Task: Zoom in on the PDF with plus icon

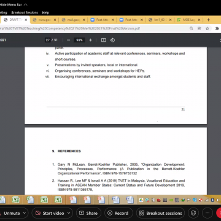Action: (90, 40)
